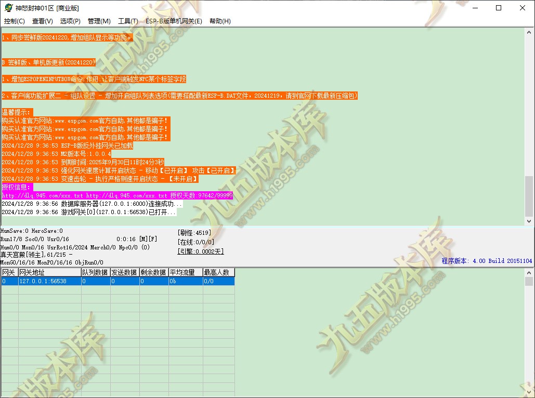Image resolution: width=535 pixels, height=398 pixels.
Task: Open the 帮助(H) menu
Action: click(220, 21)
